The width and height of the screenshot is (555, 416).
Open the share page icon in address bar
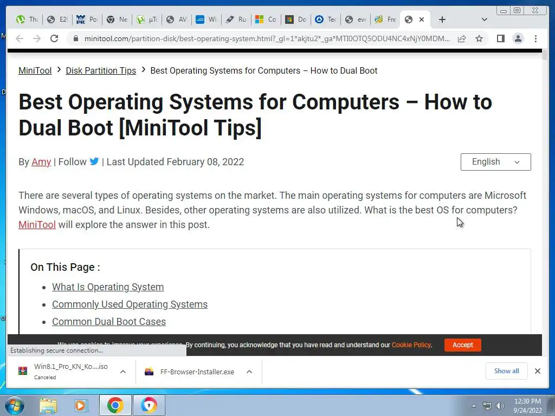(x=462, y=38)
